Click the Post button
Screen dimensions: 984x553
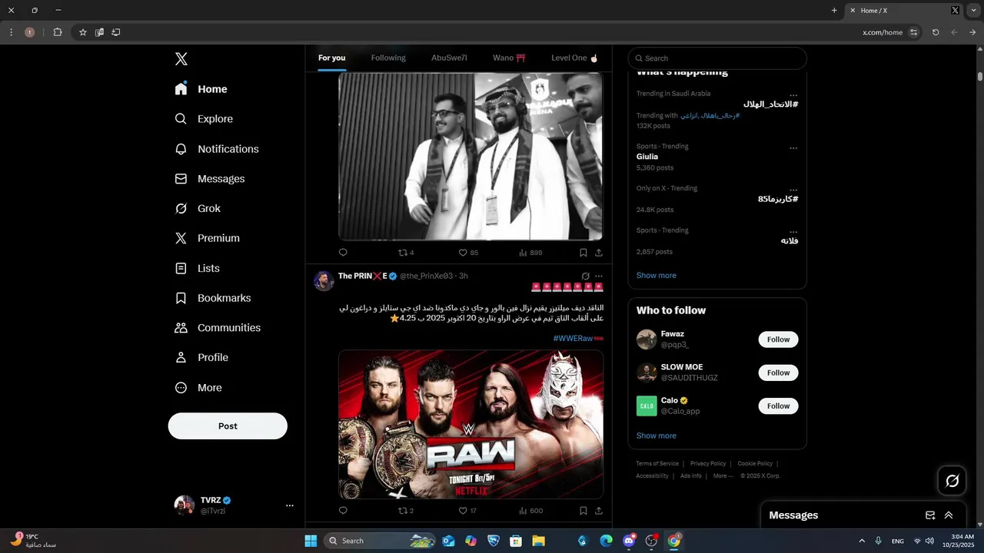228,426
